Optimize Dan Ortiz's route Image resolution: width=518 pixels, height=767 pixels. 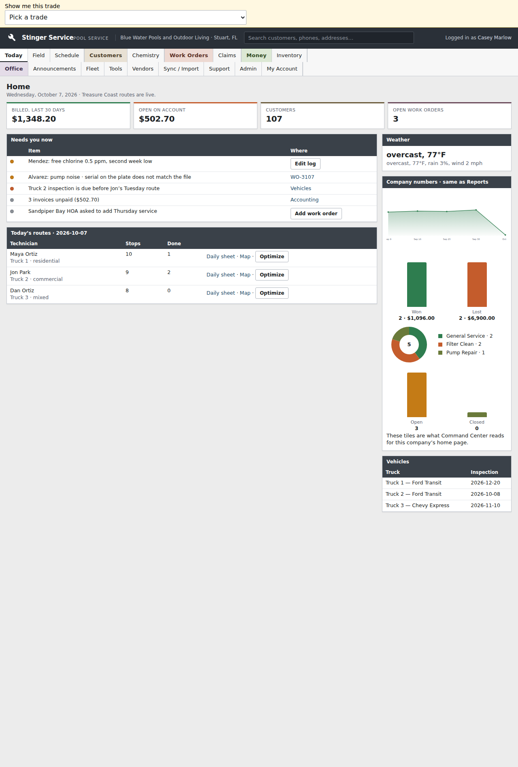[x=272, y=293]
